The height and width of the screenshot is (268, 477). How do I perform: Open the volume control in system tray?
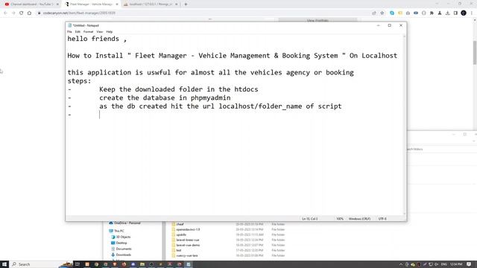pyautogui.click(x=437, y=264)
